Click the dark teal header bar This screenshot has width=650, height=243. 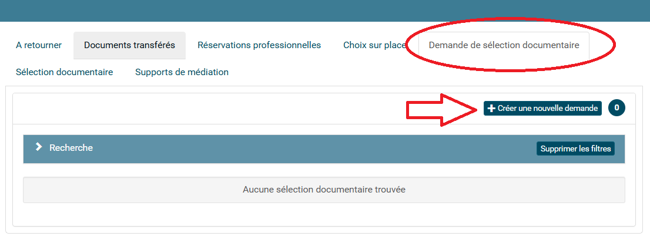coord(325,11)
